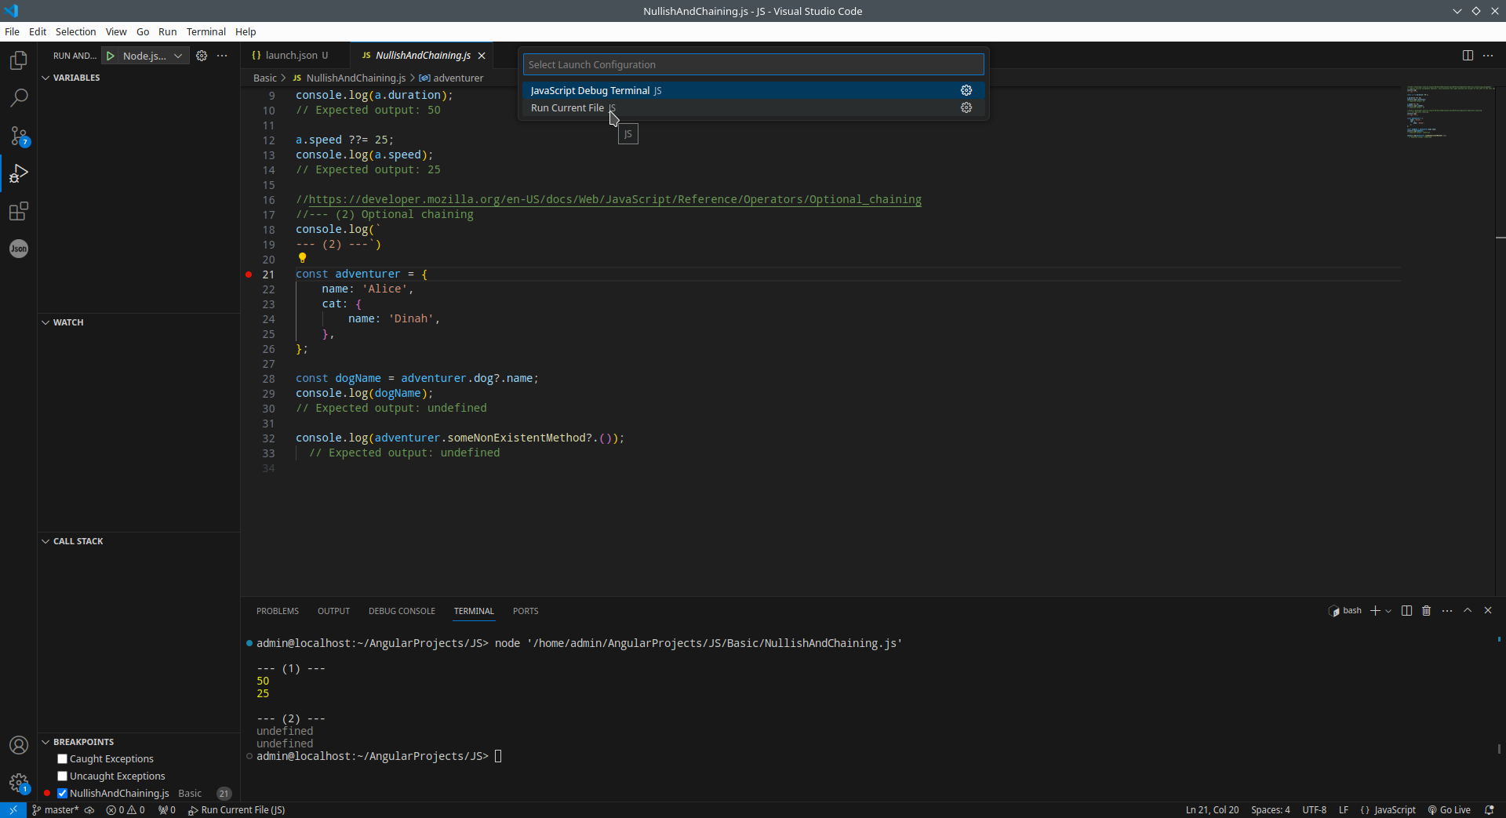Open the Optional_chaining MDN link
Screen dimensions: 1506x818
615,199
